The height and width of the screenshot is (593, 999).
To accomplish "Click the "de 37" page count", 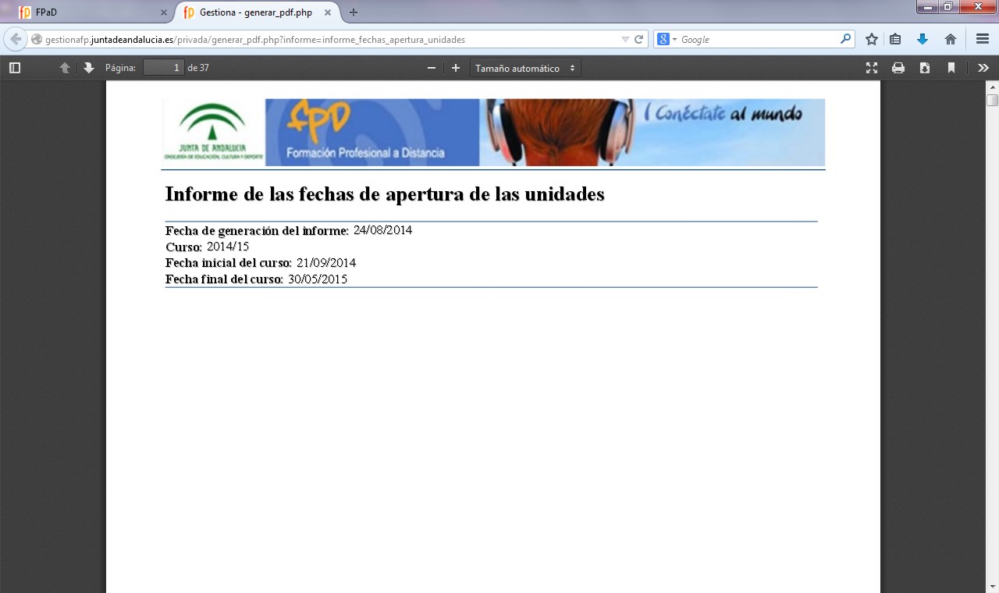I will click(198, 68).
